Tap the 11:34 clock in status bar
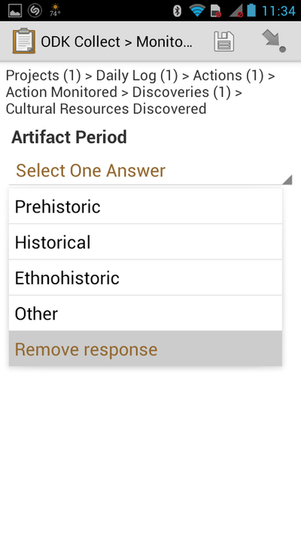Image resolution: width=301 pixels, height=535 pixels. [x=279, y=11]
